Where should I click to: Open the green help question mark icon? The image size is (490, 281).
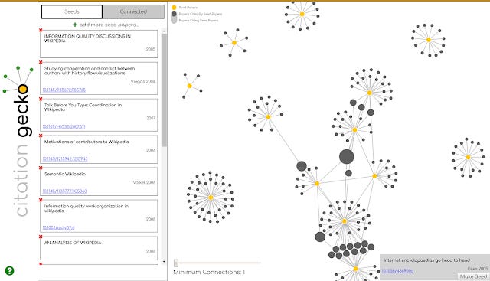9,271
